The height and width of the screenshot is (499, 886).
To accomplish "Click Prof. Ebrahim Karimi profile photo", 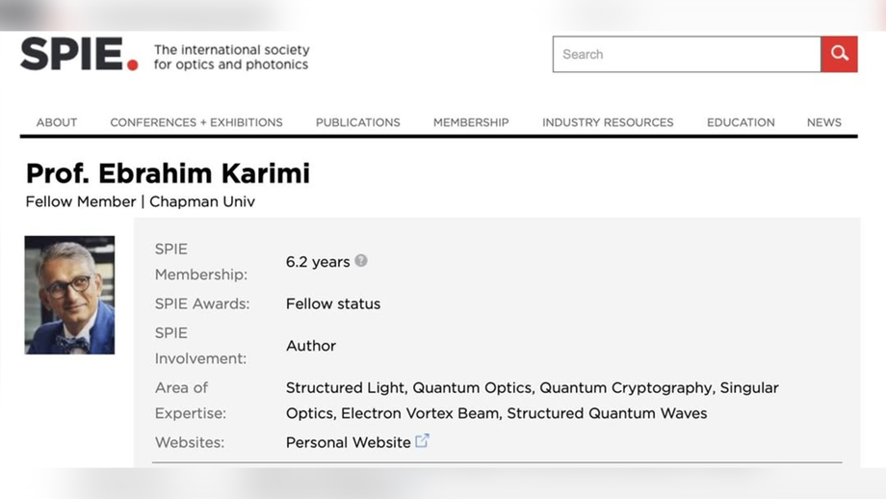I will (69, 295).
